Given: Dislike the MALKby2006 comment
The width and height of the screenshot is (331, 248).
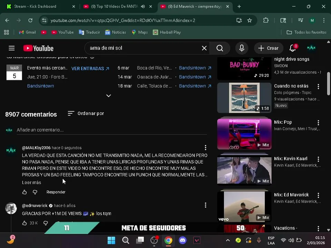Looking at the screenshot, I should [35, 192].
